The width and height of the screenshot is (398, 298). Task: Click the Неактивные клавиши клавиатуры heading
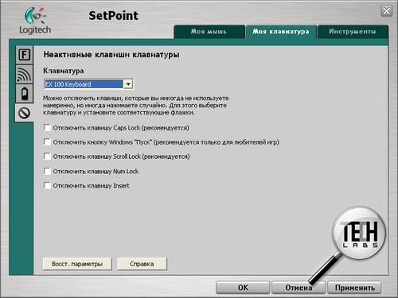click(111, 55)
